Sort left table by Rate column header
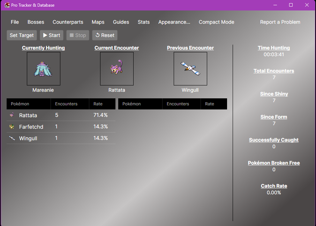Image resolution: width=316 pixels, height=226 pixels. click(103, 104)
